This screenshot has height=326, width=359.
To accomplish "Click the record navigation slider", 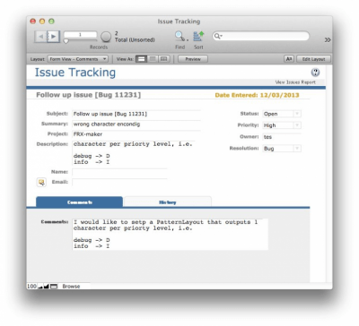I will pos(80,40).
